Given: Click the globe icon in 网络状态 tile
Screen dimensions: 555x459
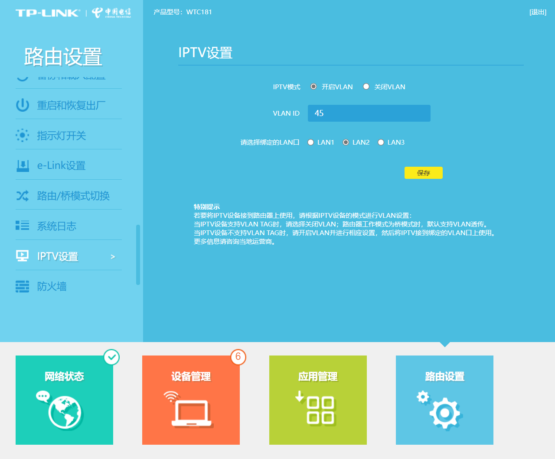Looking at the screenshot, I should pos(65,413).
